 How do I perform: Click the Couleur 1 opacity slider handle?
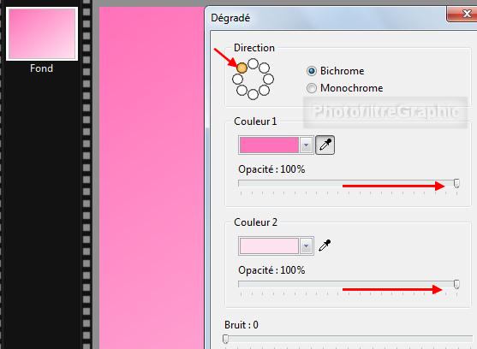tap(456, 183)
